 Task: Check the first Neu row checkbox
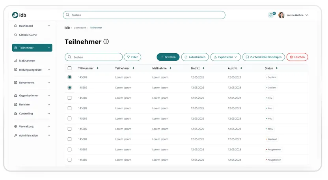coord(69,98)
